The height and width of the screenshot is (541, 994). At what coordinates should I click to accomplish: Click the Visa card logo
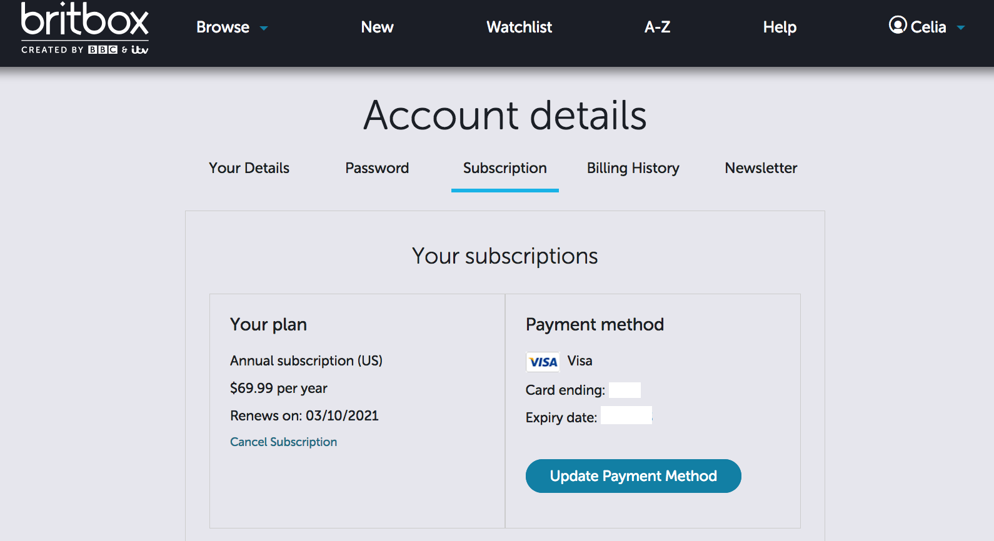tap(543, 362)
